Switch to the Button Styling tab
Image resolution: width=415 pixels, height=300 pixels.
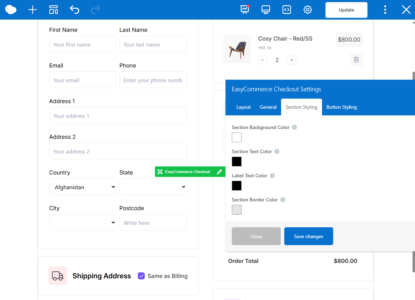[341, 107]
